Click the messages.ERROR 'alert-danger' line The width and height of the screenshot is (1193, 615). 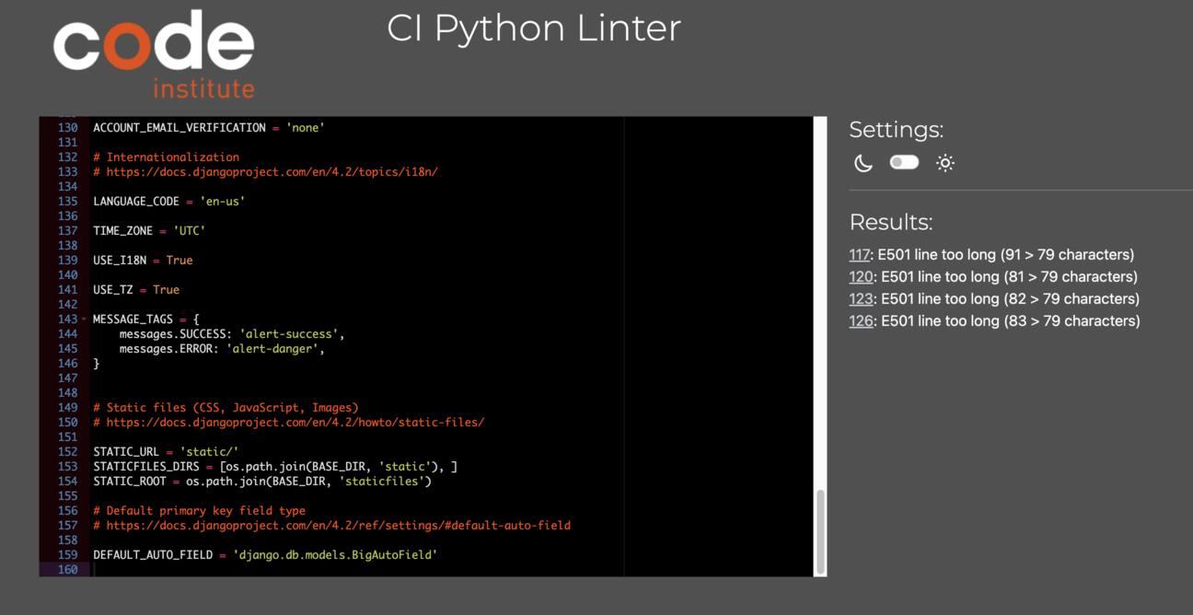click(x=222, y=349)
